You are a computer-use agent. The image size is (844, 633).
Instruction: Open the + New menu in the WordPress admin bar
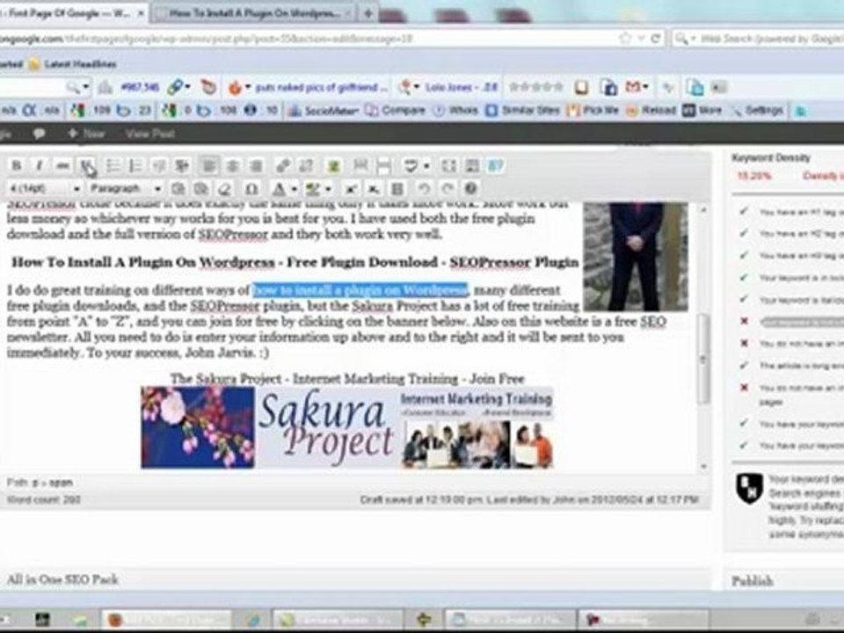[86, 134]
